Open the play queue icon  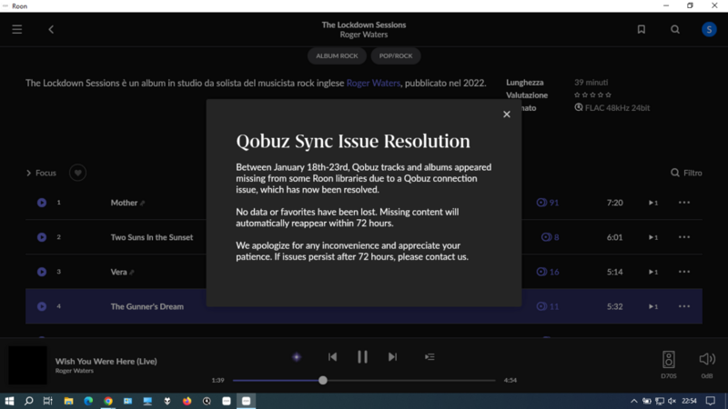click(x=430, y=357)
